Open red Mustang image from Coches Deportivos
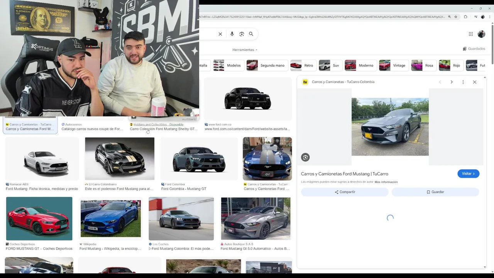Image resolution: width=494 pixels, height=278 pixels. coord(39,219)
